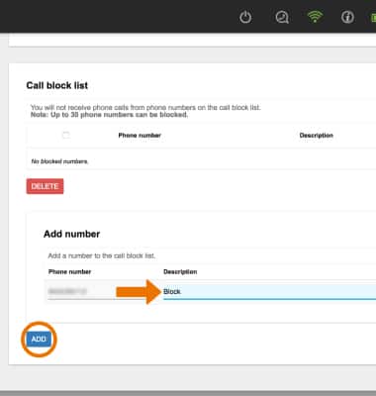Click the red DELETE button
Viewport: 376px width, 396px height.
pos(45,186)
